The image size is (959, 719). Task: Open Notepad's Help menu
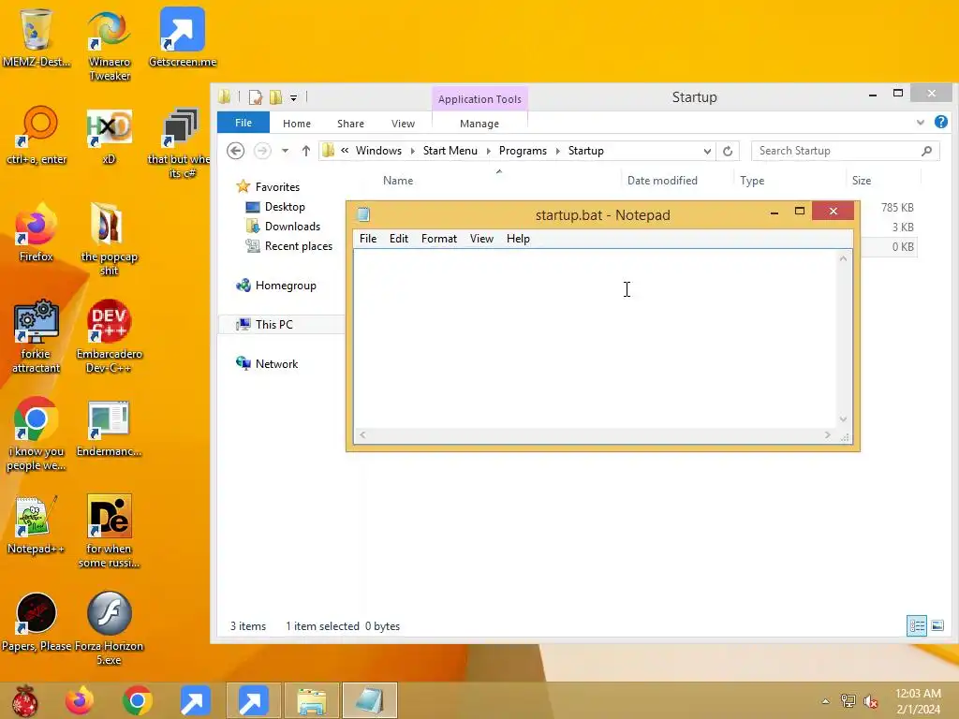518,239
